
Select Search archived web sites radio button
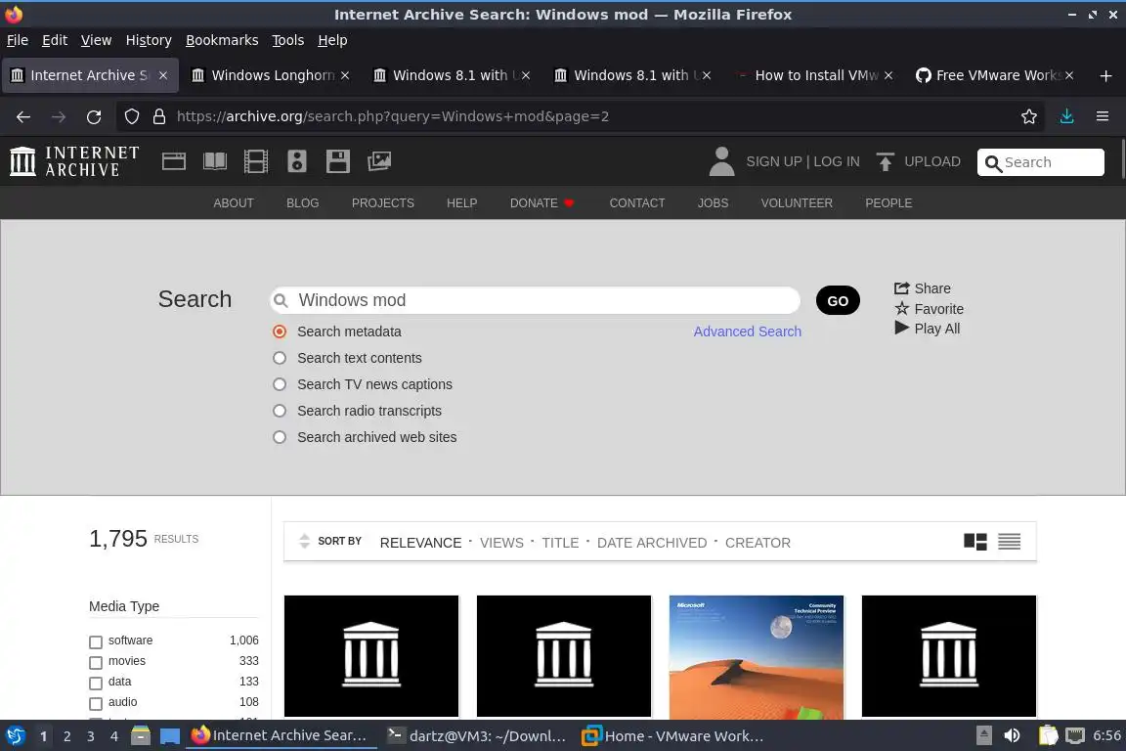point(280,437)
